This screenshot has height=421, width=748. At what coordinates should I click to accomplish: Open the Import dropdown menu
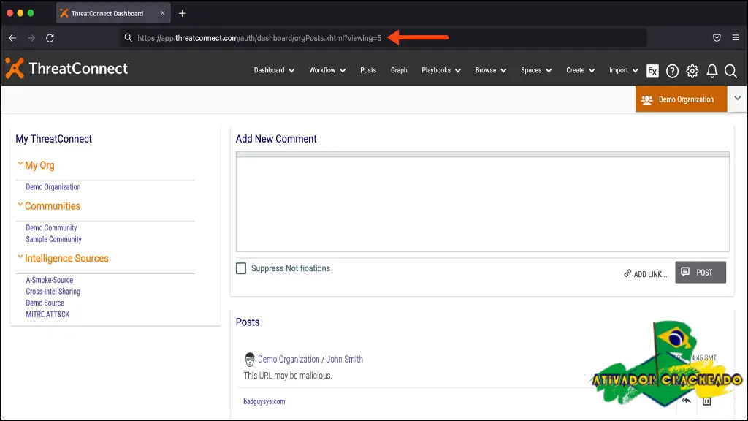coord(623,70)
